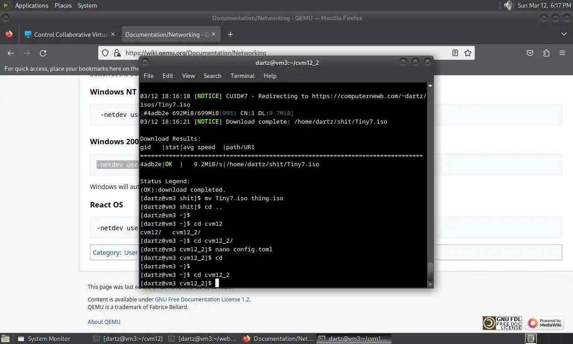Open the terminal Edit menu

(x=168, y=76)
